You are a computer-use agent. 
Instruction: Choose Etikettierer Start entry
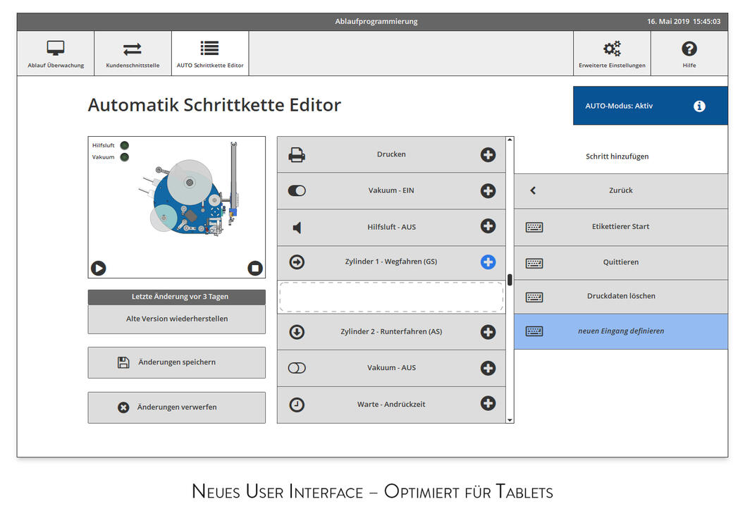click(620, 227)
